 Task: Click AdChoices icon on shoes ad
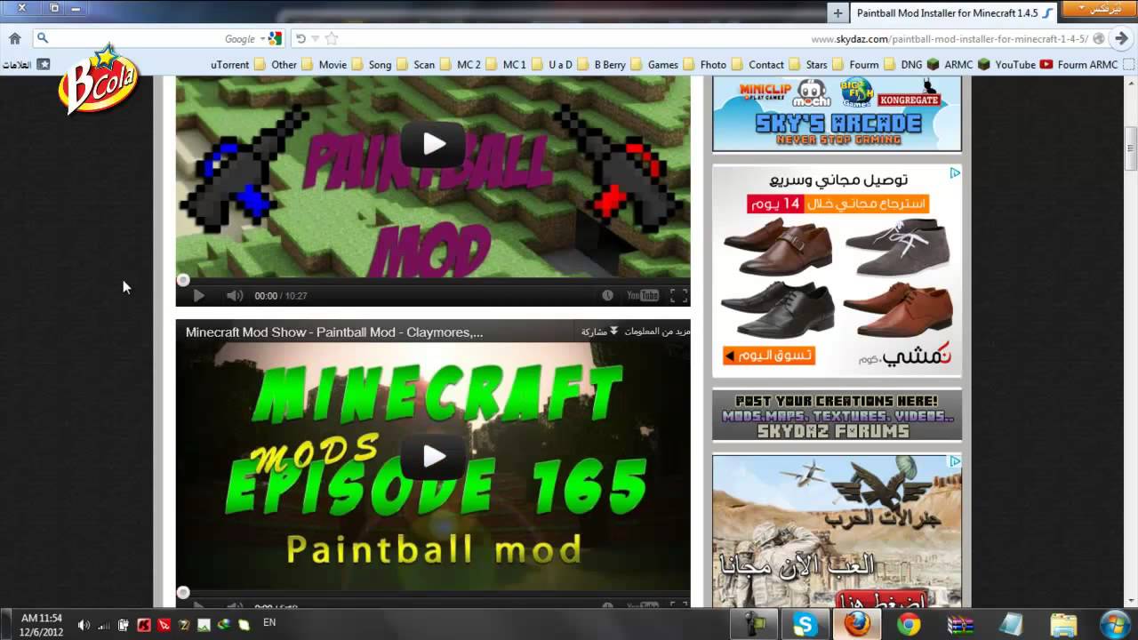pos(954,172)
